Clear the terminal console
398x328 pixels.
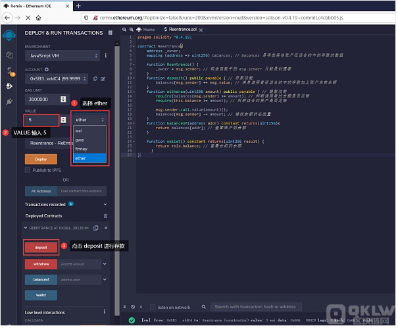click(133, 307)
